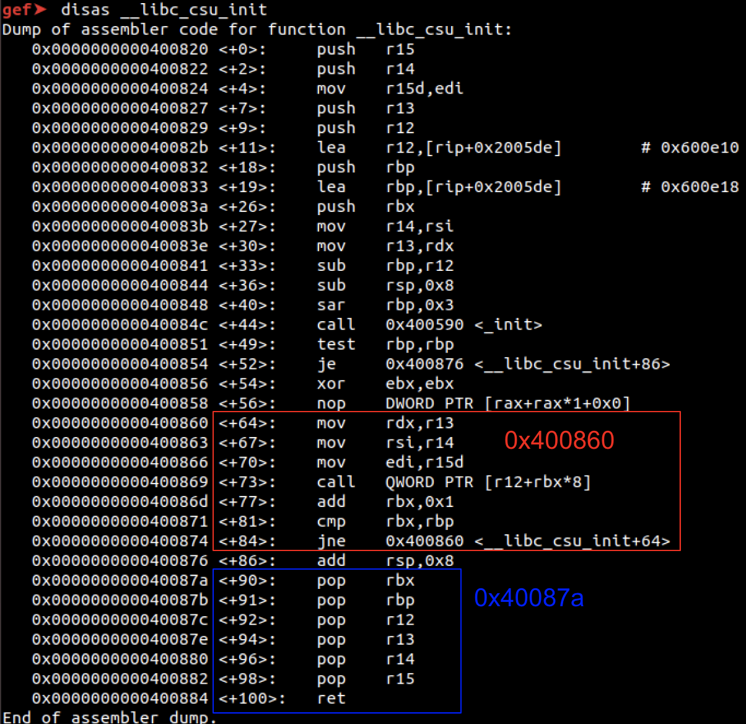Click the End of assembler dump line
746x724 pixels.
click(x=109, y=717)
